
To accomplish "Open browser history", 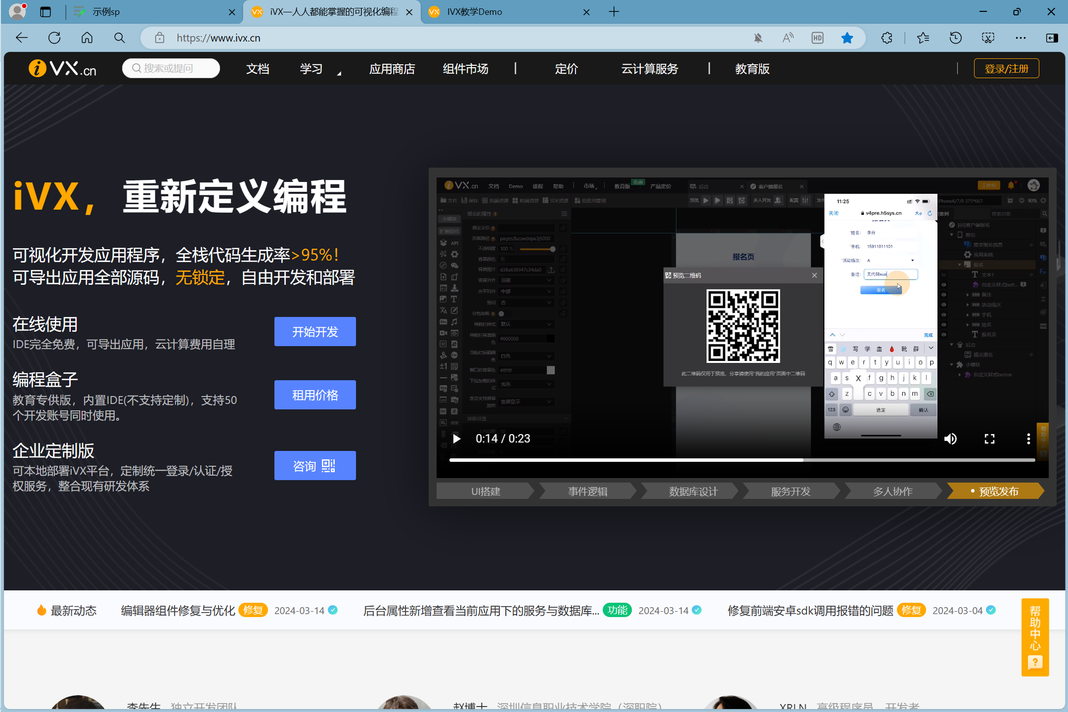I will pyautogui.click(x=956, y=38).
